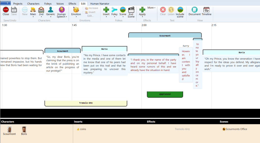Select the Tremolo-6Hz effect bar
Image resolution: width=260 pixels, height=143 pixels.
86,103
